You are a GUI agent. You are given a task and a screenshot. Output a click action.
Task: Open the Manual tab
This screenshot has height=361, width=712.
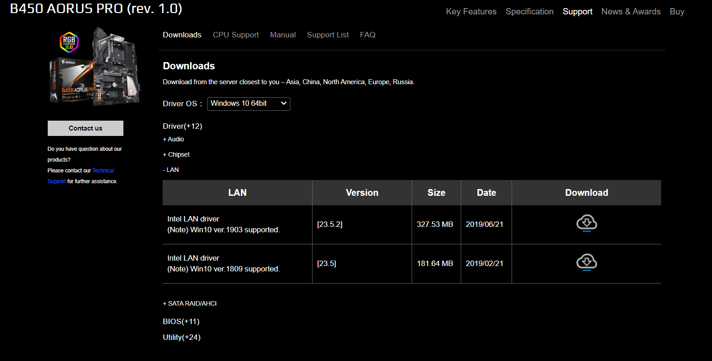[283, 35]
